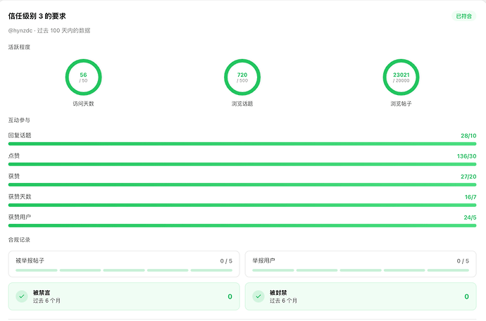Click the 获赞用户 label

[20, 218]
